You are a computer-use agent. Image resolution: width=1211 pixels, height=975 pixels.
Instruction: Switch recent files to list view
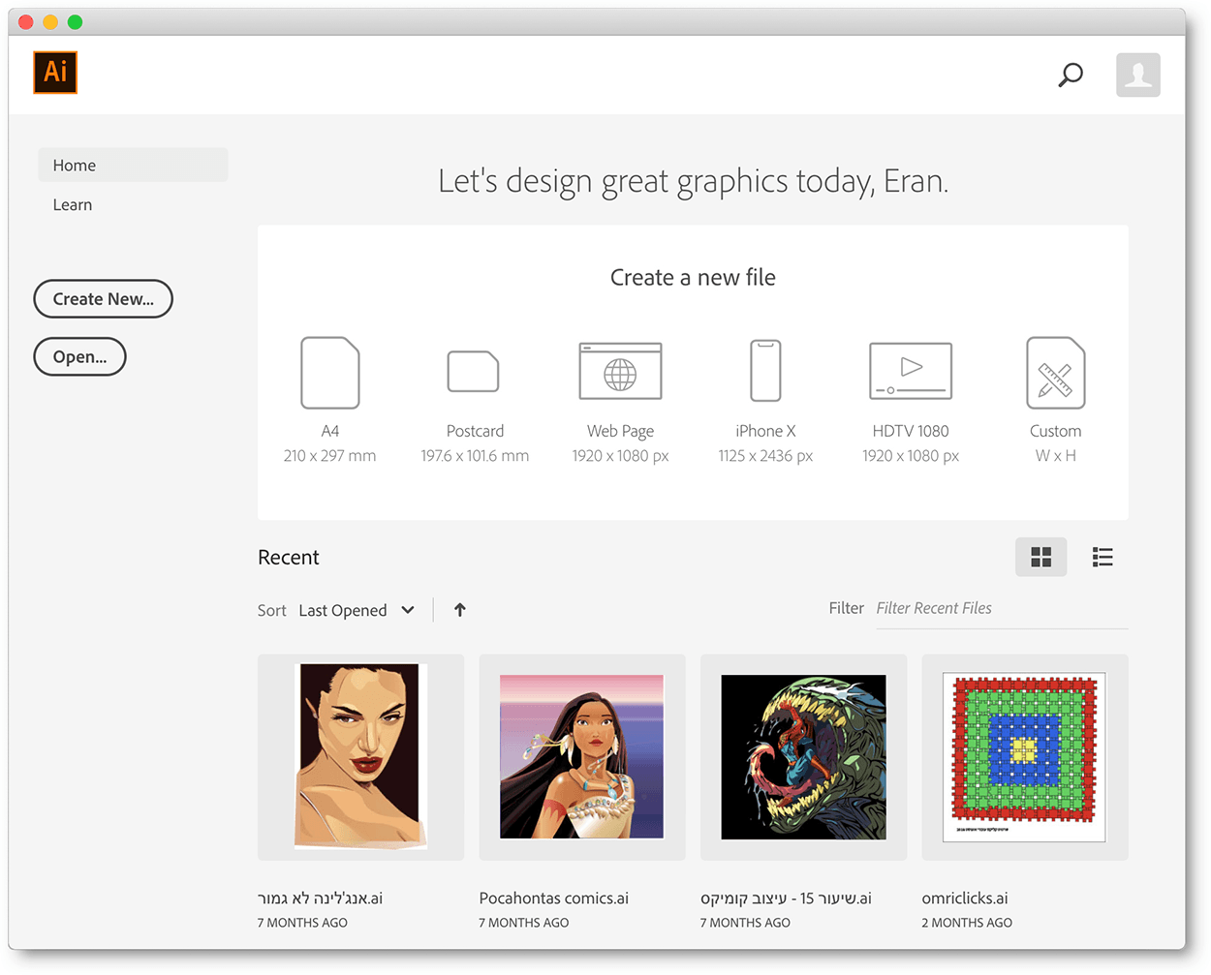pos(1102,557)
